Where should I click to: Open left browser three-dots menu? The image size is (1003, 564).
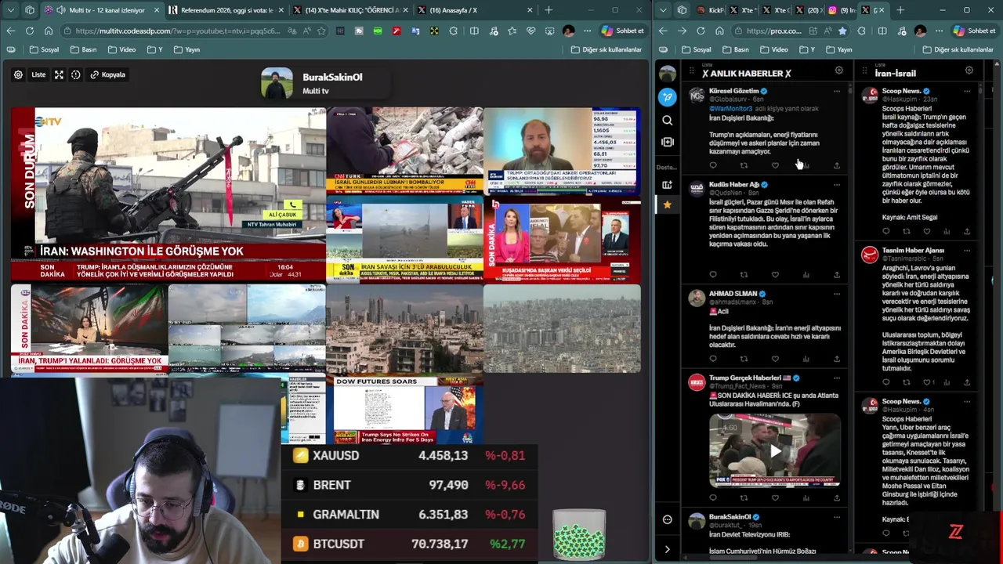point(587,31)
